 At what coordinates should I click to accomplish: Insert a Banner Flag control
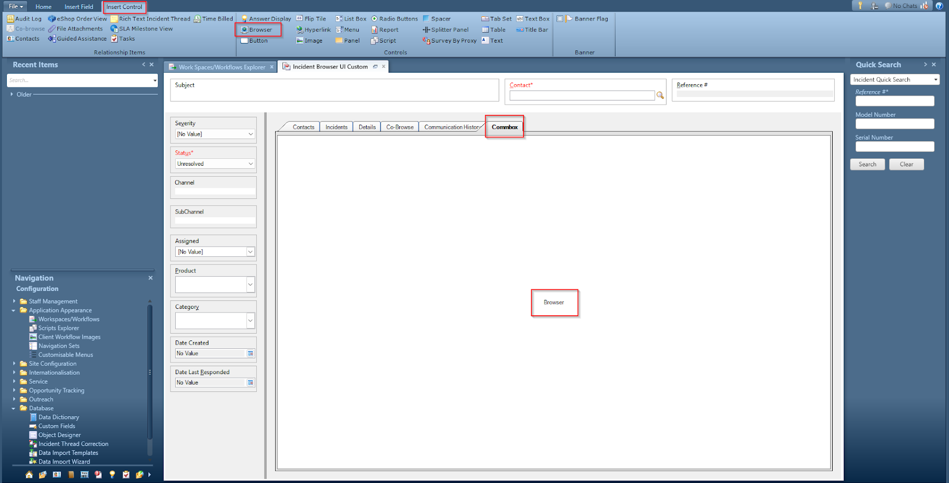coord(587,18)
